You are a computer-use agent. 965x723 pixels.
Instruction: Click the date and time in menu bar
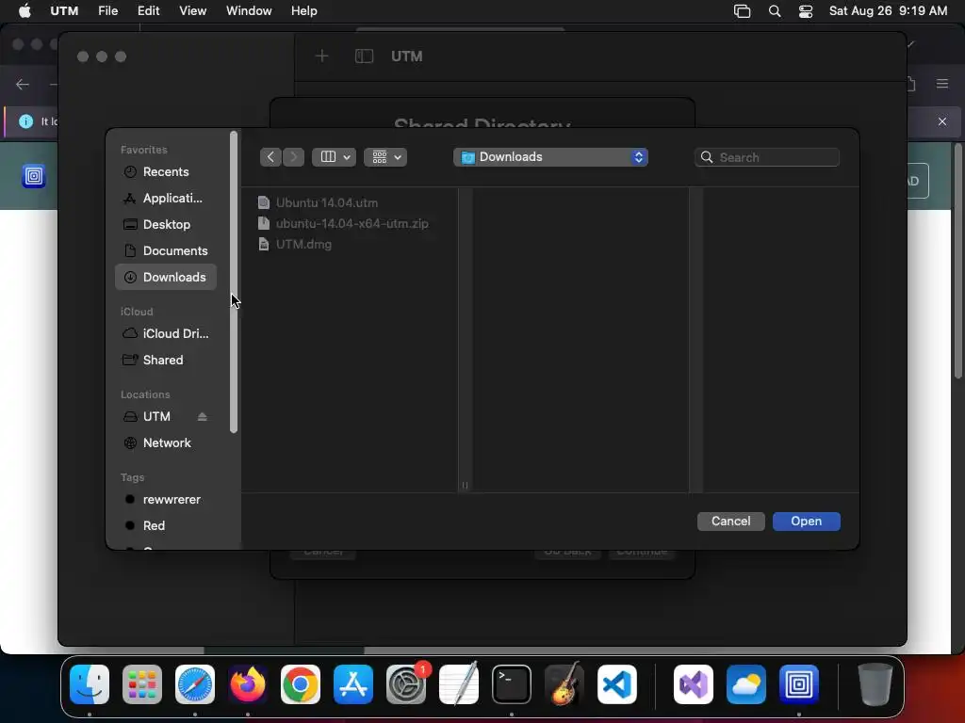point(888,11)
